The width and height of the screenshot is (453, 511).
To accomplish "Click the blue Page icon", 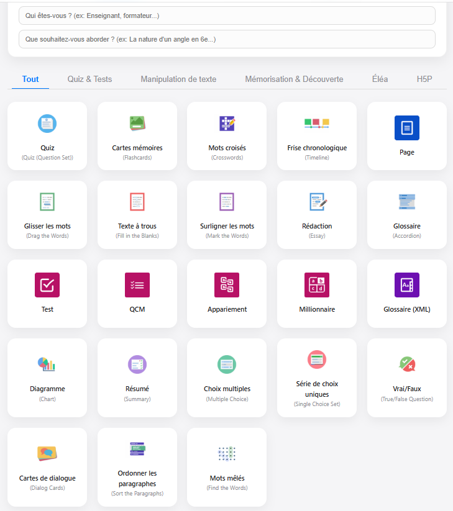I will click(406, 128).
